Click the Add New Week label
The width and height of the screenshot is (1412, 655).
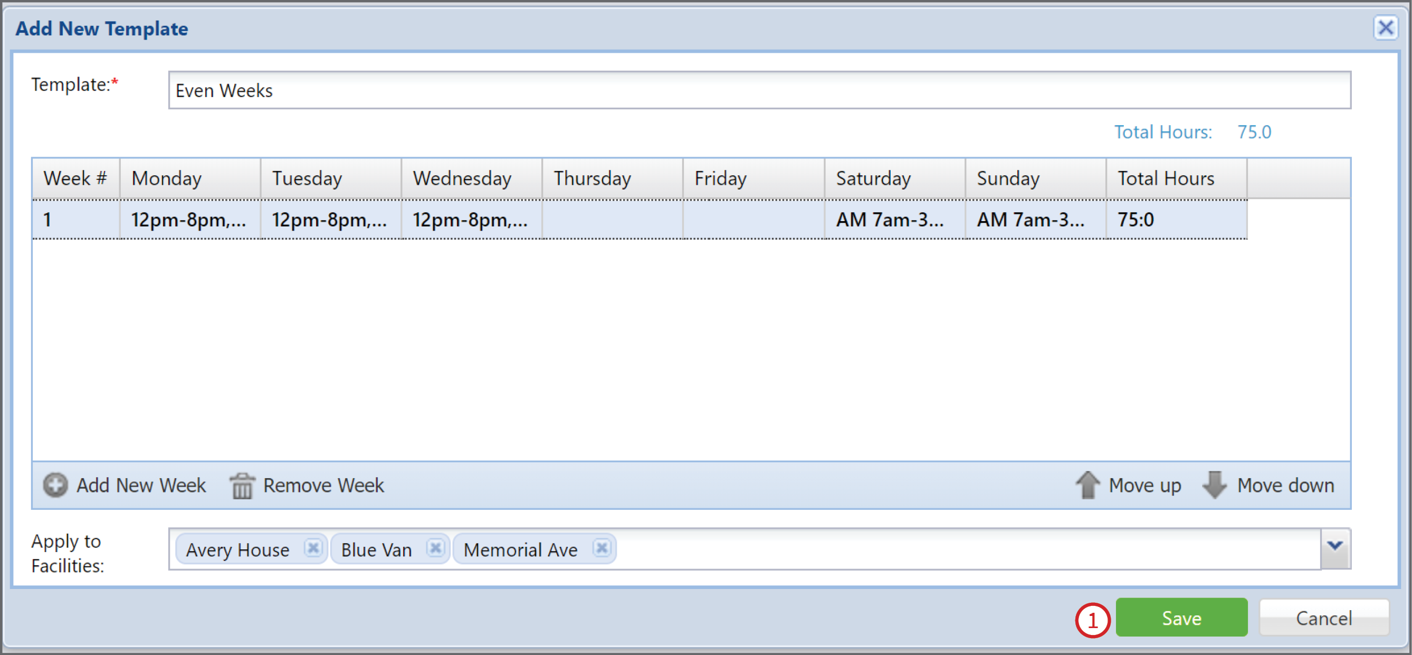point(141,486)
